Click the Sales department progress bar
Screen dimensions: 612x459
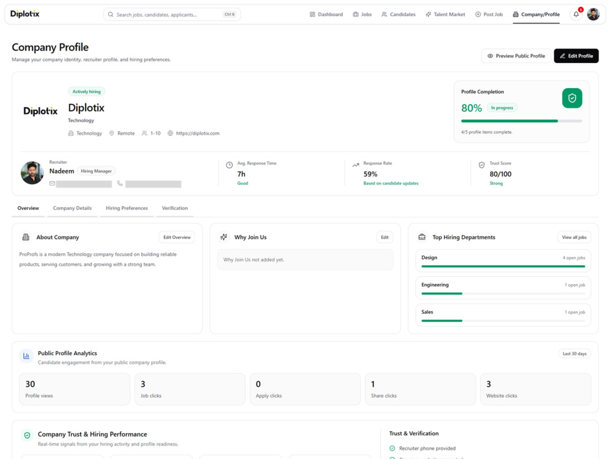coord(503,321)
